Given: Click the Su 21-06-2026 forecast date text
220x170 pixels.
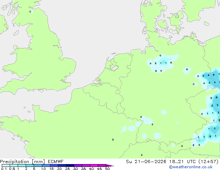Looking at the screenshot, I should coord(146,162).
